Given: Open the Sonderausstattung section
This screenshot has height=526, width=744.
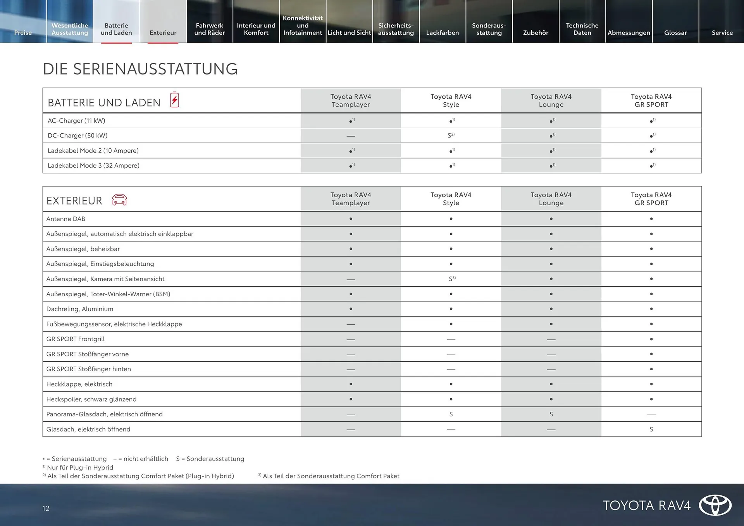Looking at the screenshot, I should (x=489, y=29).
